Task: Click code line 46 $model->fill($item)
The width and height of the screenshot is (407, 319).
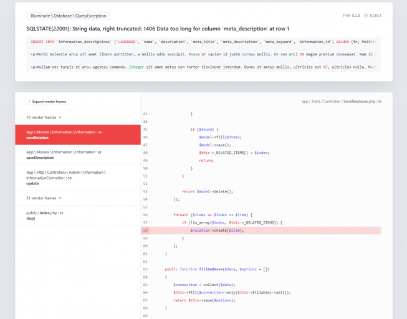Action: tap(221, 137)
